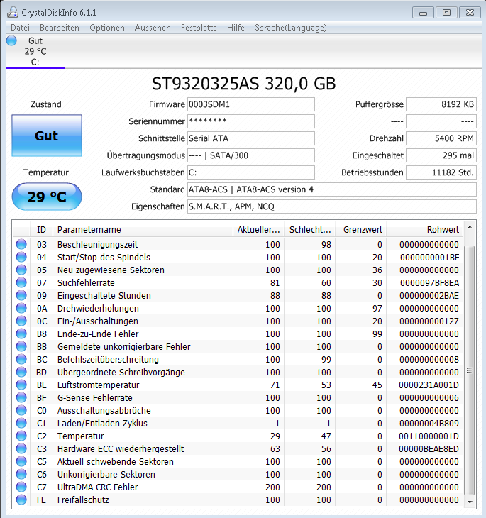Open the Aussehen menu
Image resolution: width=486 pixels, height=518 pixels.
[153, 28]
